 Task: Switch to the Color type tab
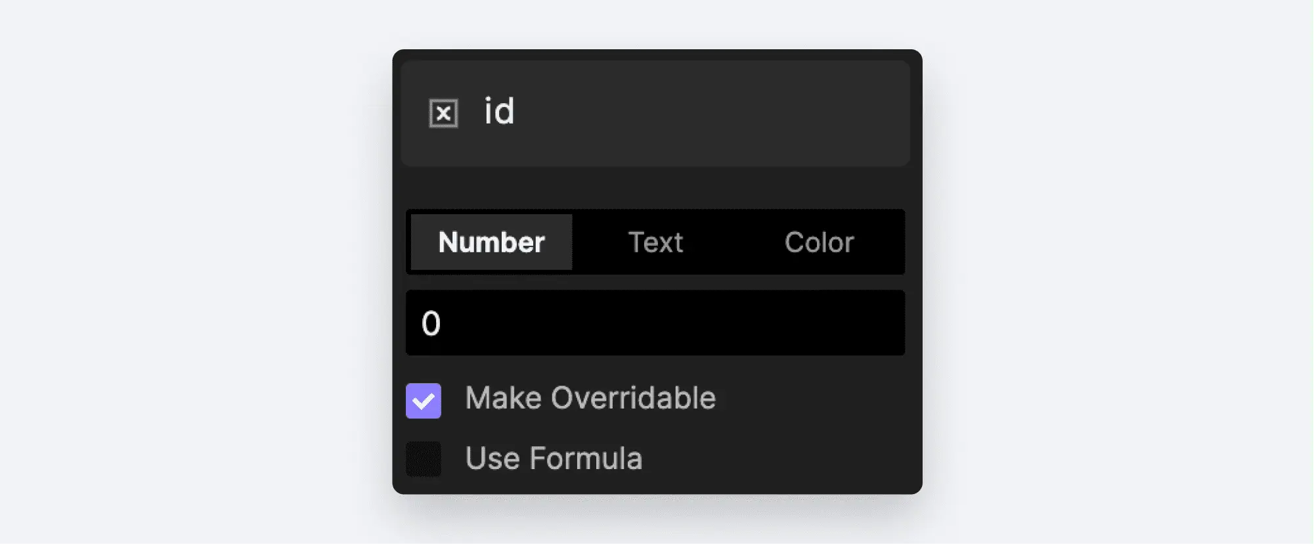click(x=819, y=242)
